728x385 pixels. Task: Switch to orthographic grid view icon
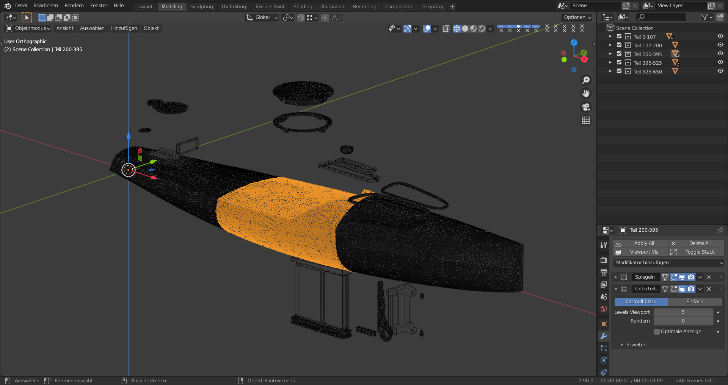coord(586,120)
